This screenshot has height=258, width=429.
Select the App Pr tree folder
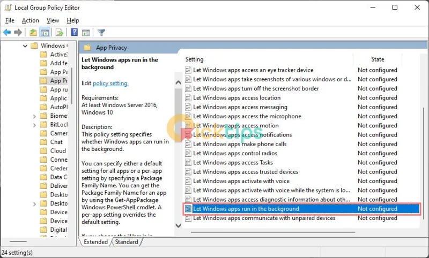(x=54, y=81)
